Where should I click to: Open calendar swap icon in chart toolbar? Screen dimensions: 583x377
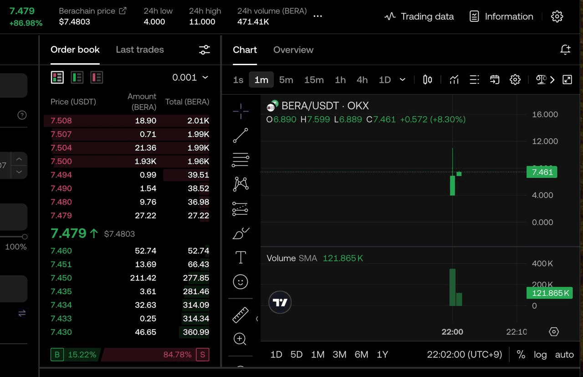click(x=495, y=80)
